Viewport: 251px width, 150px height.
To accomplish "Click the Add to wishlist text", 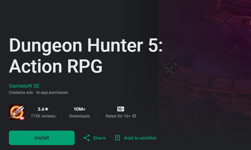I will pos(140,138).
